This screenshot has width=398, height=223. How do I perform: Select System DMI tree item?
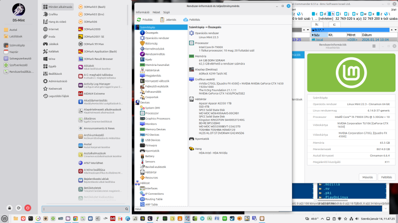point(150,108)
